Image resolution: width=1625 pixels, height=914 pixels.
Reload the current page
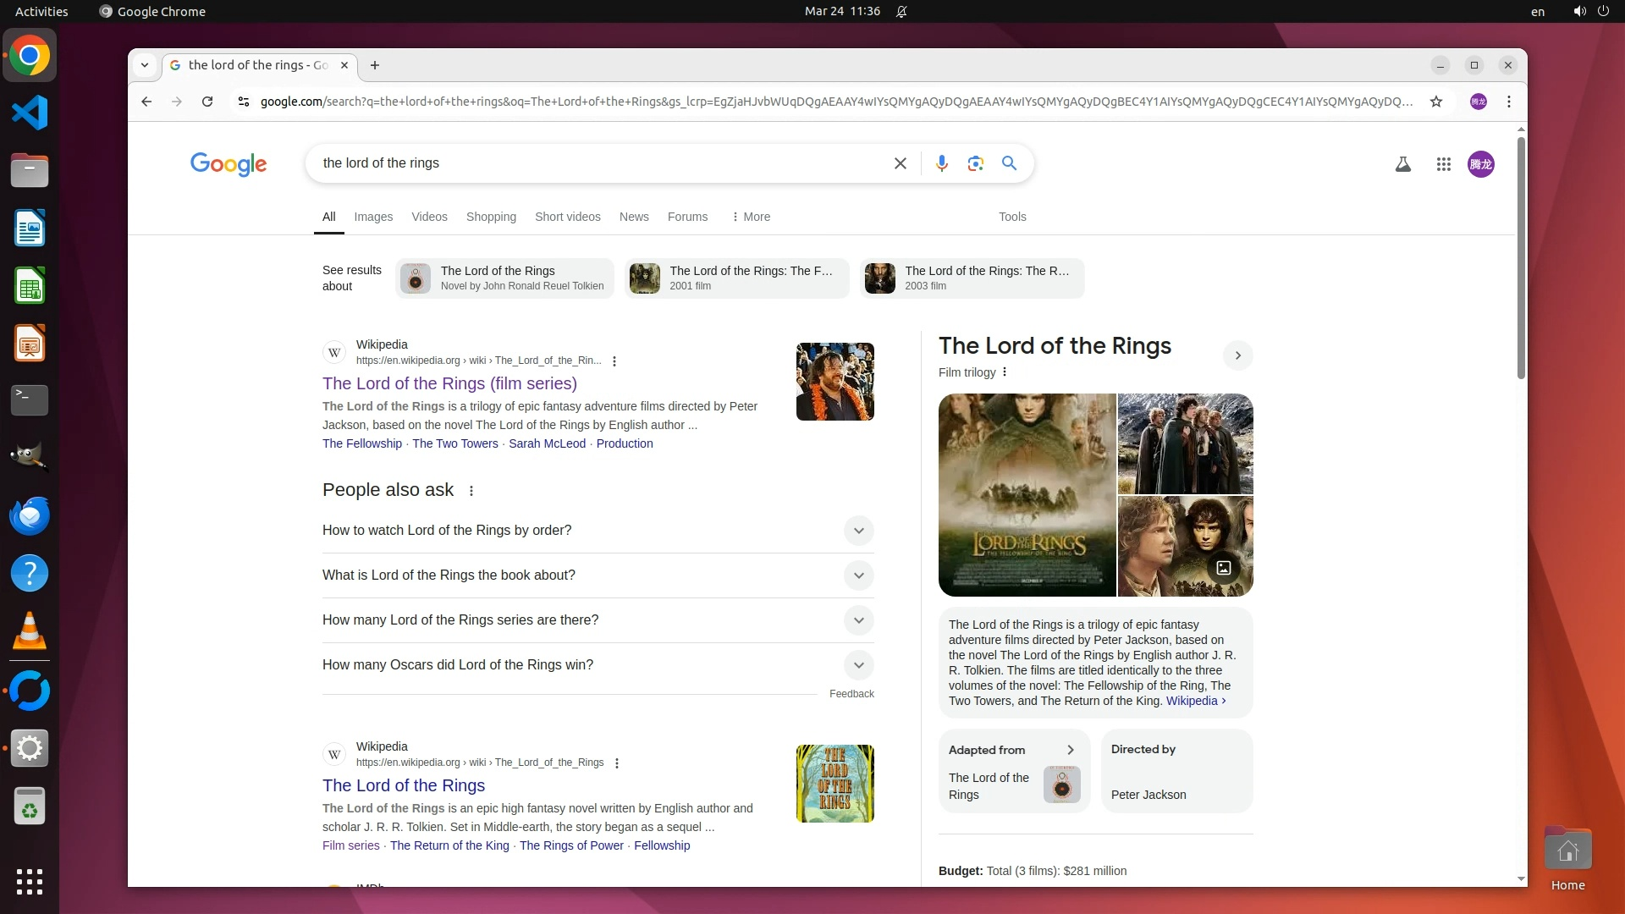207,102
